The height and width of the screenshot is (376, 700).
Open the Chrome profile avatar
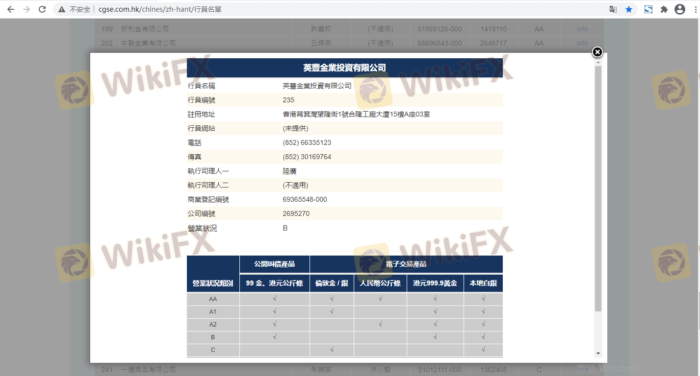tap(679, 9)
